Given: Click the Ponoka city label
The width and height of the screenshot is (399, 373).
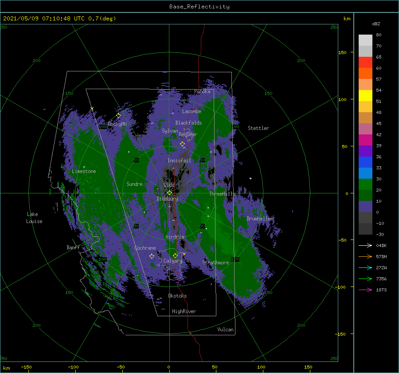Looking at the screenshot, I should (x=202, y=91).
